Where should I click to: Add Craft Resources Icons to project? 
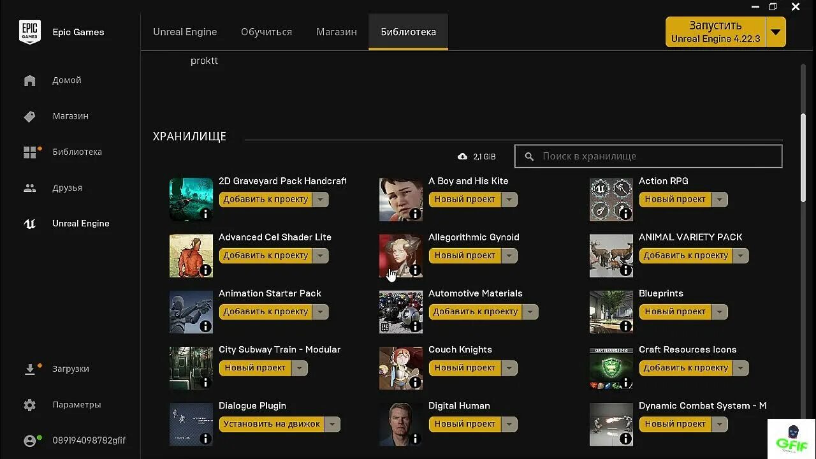(686, 368)
